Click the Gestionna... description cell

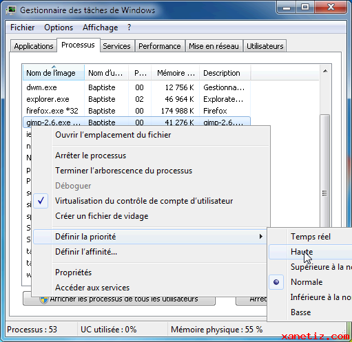click(x=224, y=87)
